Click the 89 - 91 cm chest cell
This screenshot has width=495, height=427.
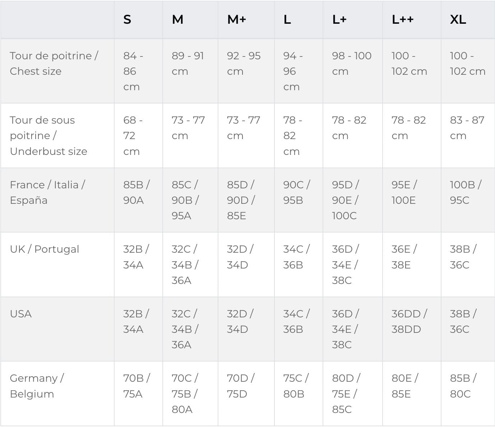[188, 64]
